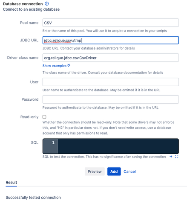
Task: Click the empty User field
Action: coord(110,82)
